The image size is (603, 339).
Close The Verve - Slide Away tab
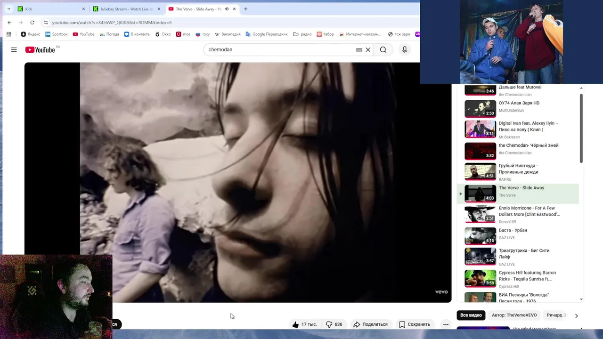234,9
